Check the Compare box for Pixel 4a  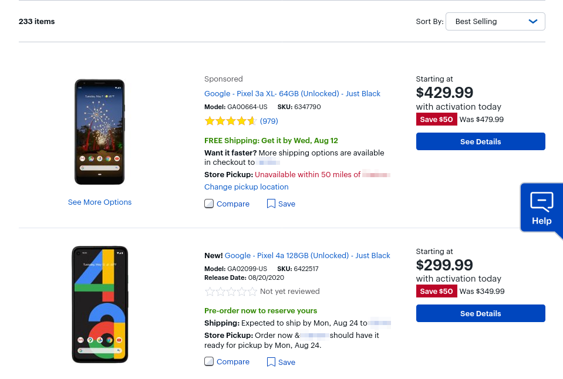[x=209, y=362]
